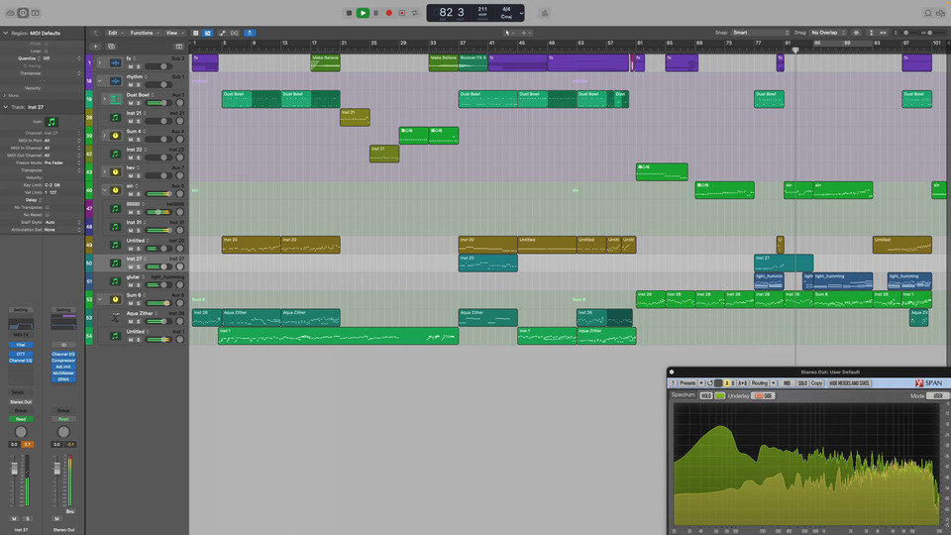This screenshot has height=535, width=951.
Task: Open the OTT plugin slot
Action: click(x=21, y=354)
